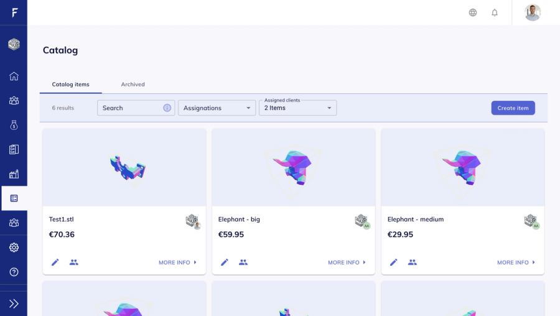Click the Create item button
The image size is (560, 316).
coord(513,108)
